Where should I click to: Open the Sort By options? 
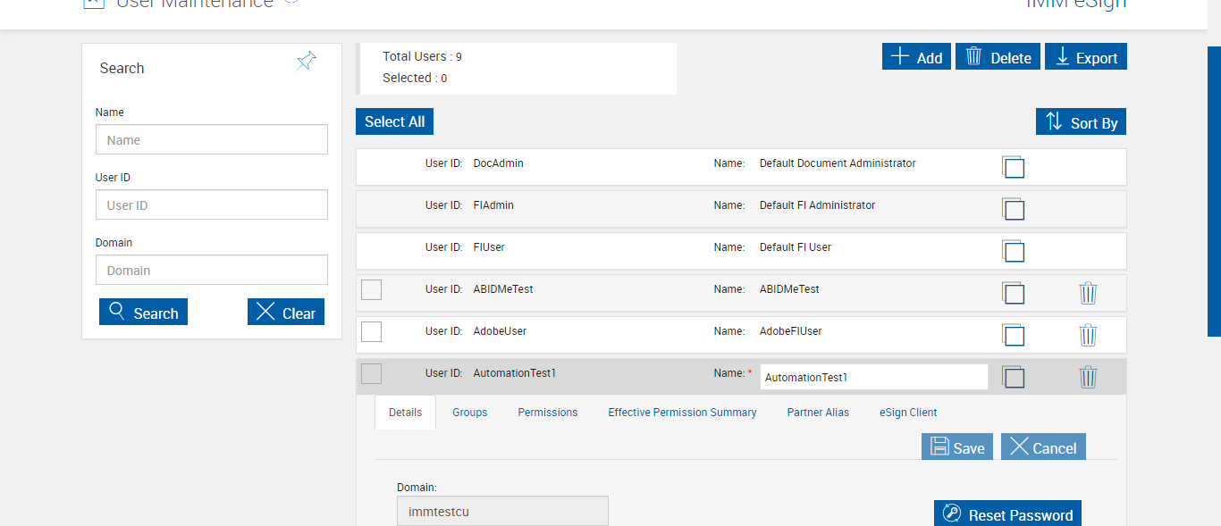1081,122
